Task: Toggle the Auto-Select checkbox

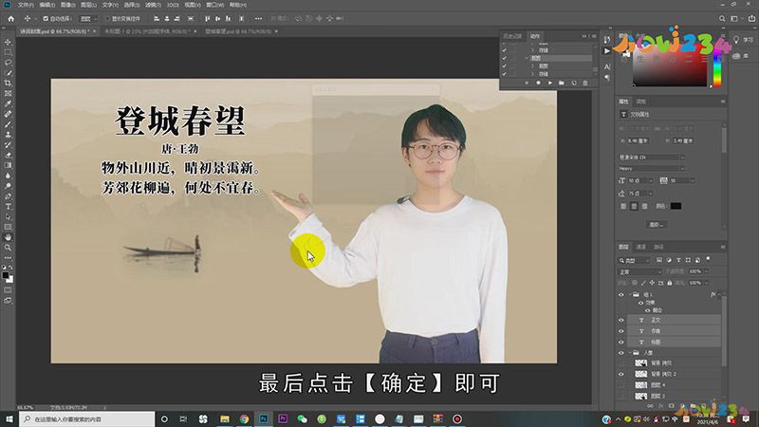Action: click(x=46, y=18)
